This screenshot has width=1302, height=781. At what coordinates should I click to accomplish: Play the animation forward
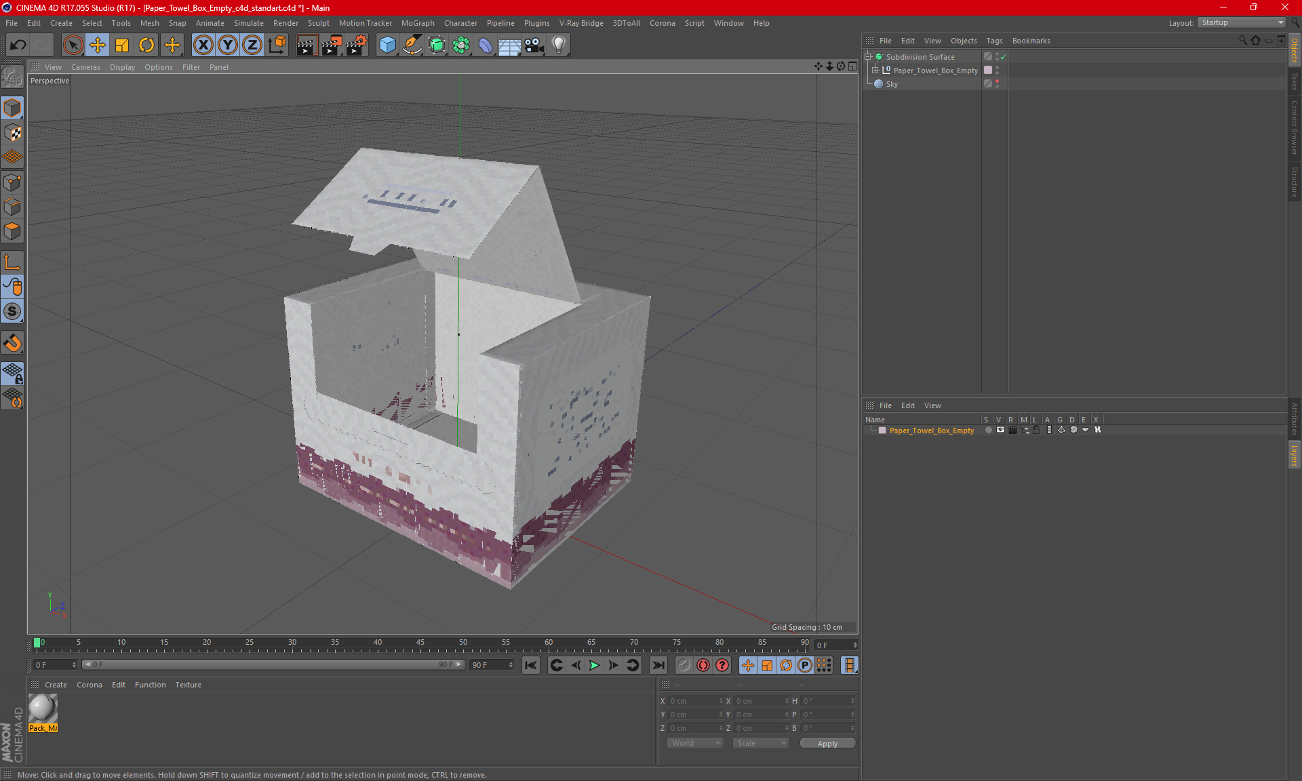[x=594, y=665]
